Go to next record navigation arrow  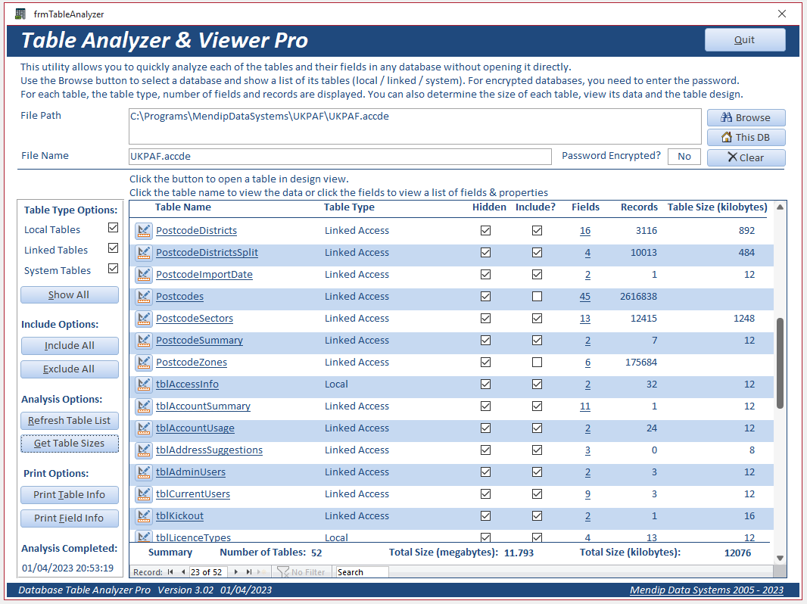tap(235, 572)
